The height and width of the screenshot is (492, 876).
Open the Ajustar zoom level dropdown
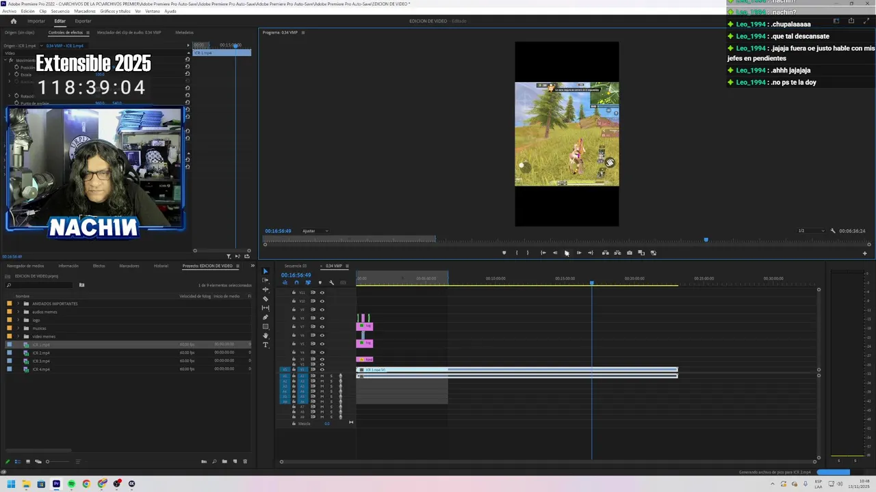[315, 231]
